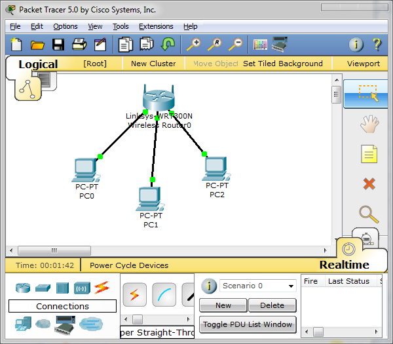Click the New Cluster button
Image resolution: width=393 pixels, height=344 pixels.
(x=153, y=64)
